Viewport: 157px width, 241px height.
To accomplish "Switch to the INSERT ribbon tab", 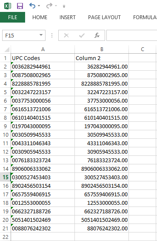I will 68,17.
